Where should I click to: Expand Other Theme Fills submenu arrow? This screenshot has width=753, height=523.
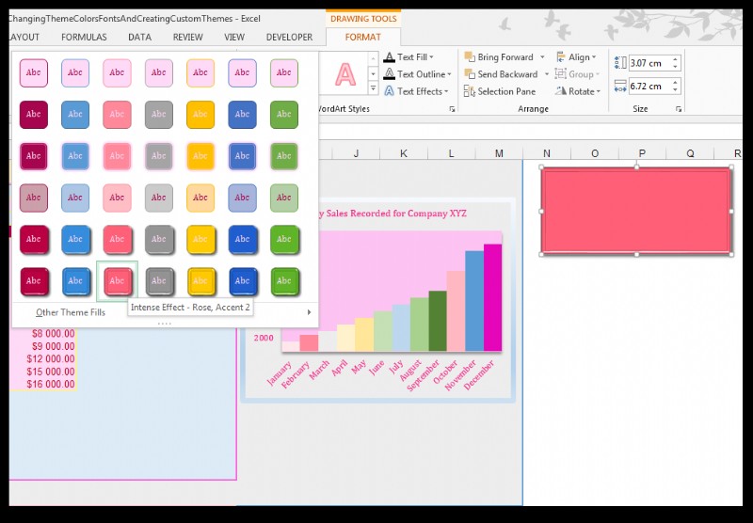pos(309,312)
